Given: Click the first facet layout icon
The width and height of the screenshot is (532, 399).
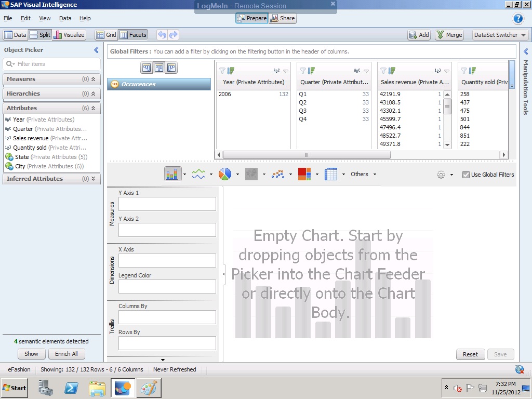Looking at the screenshot, I should pos(147,68).
